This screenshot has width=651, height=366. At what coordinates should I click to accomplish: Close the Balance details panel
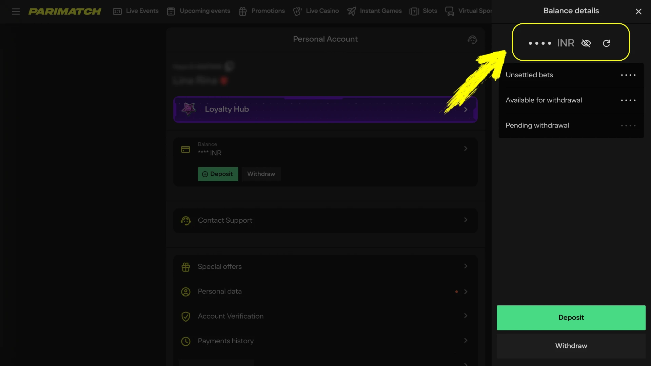point(638,12)
